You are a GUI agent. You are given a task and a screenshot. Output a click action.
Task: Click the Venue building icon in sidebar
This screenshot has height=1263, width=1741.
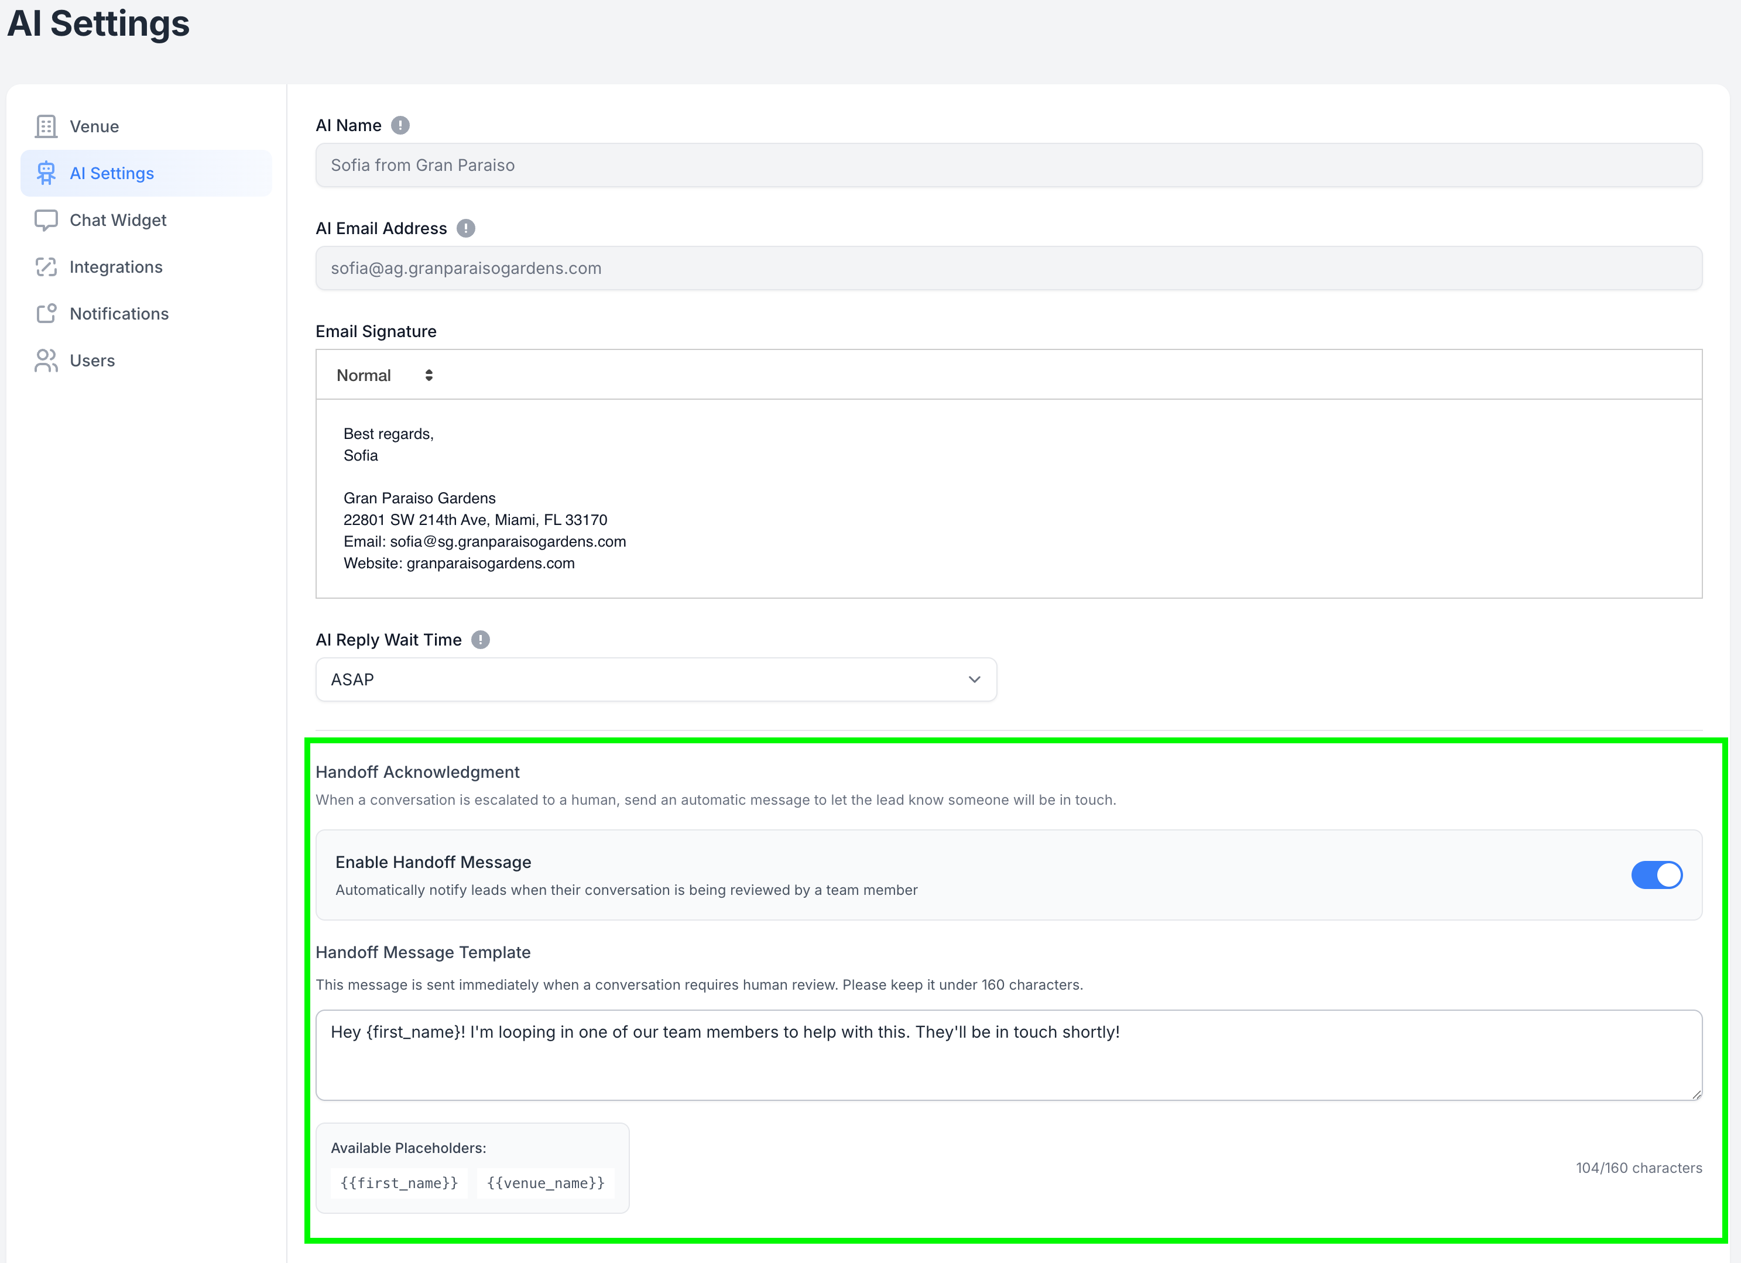tap(46, 126)
